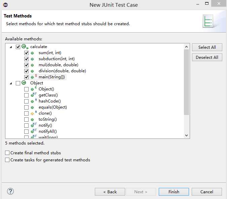
Task: Enable Create tasks for generated test methods
Action: 7,160
